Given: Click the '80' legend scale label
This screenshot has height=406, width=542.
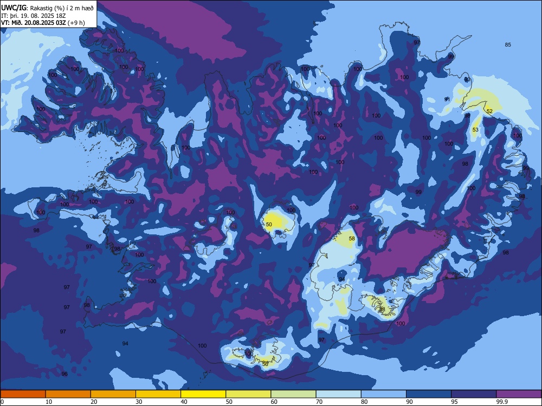Looking at the screenshot, I should [364, 402].
